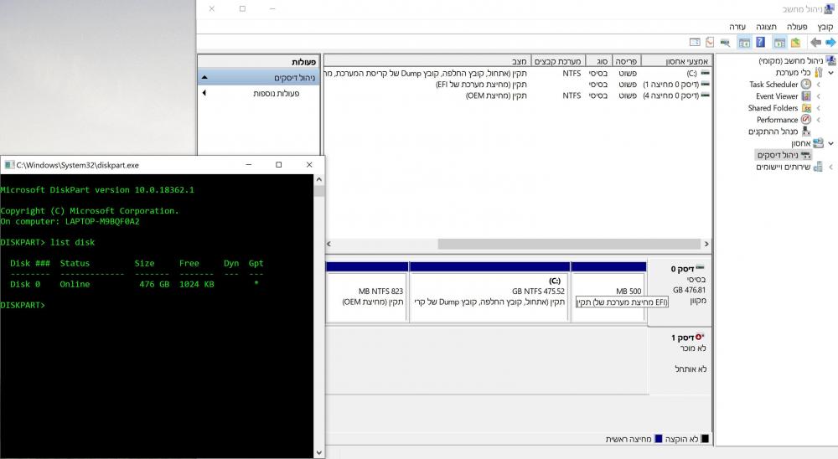Expand the שירותים ויישומים node
The height and width of the screenshot is (459, 838).
coord(830,167)
